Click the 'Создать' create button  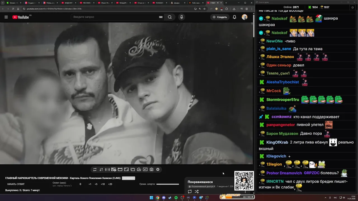point(220,17)
